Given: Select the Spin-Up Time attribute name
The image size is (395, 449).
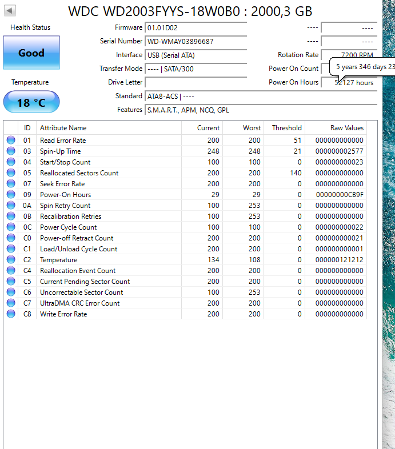Looking at the screenshot, I should (x=61, y=151).
